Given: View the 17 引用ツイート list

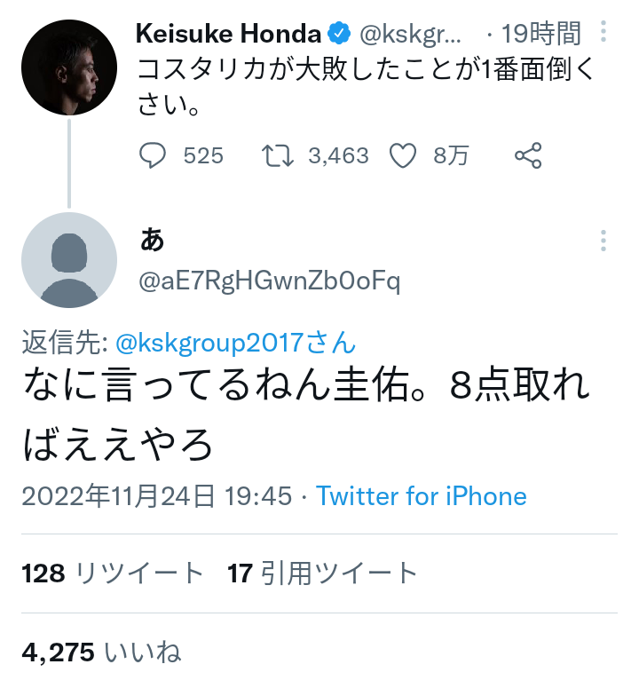Looking at the screenshot, I should click(322, 573).
